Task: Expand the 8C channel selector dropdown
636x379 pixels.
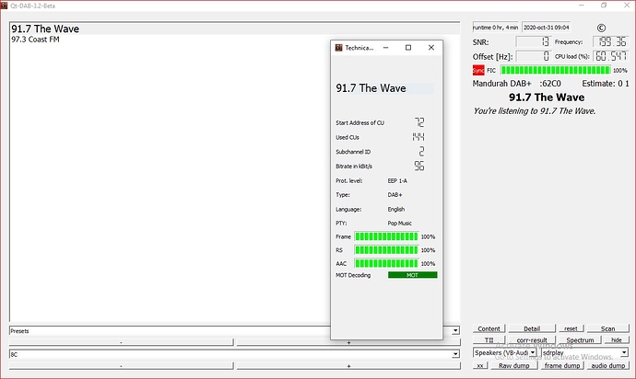Action: [454, 353]
